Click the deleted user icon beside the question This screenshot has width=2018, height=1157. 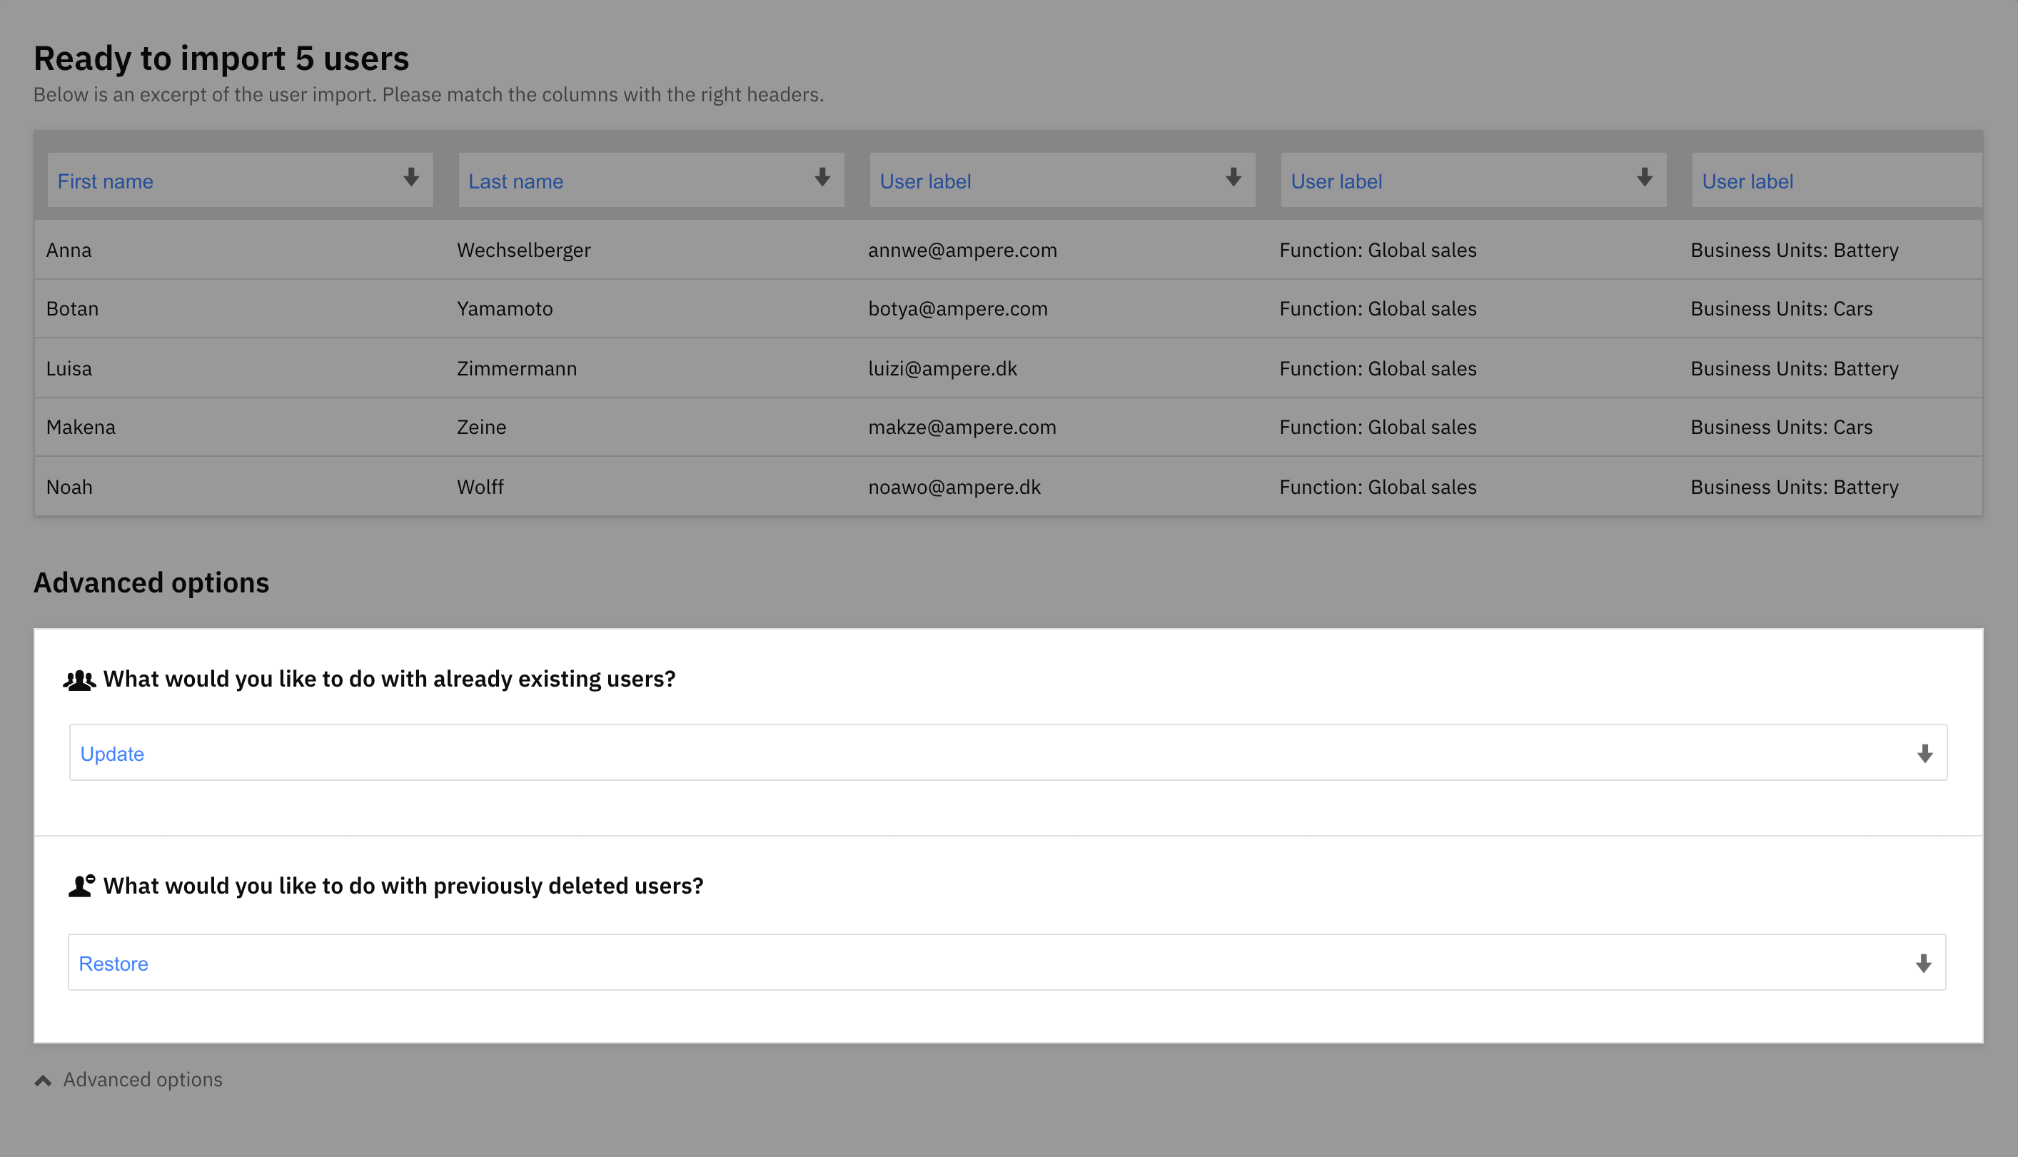81,885
